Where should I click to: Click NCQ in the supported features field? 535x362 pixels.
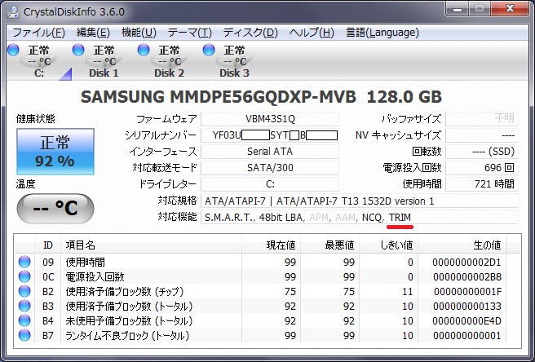pyautogui.click(x=372, y=218)
